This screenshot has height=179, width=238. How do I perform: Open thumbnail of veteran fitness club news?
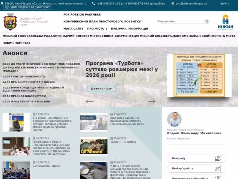(x=16, y=122)
